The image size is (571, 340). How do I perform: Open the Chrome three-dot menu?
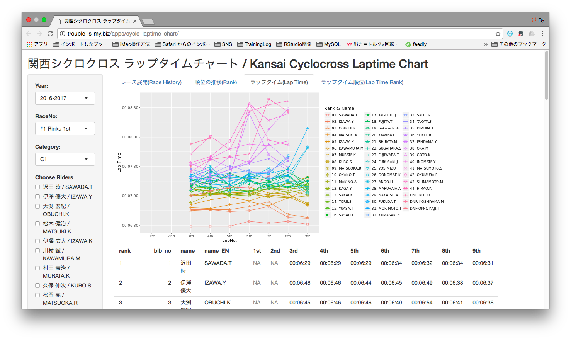click(x=542, y=34)
